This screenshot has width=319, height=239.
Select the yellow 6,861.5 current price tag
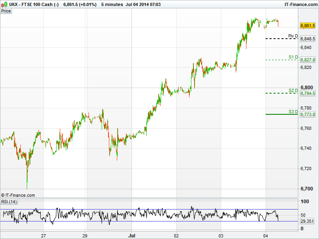307,25
